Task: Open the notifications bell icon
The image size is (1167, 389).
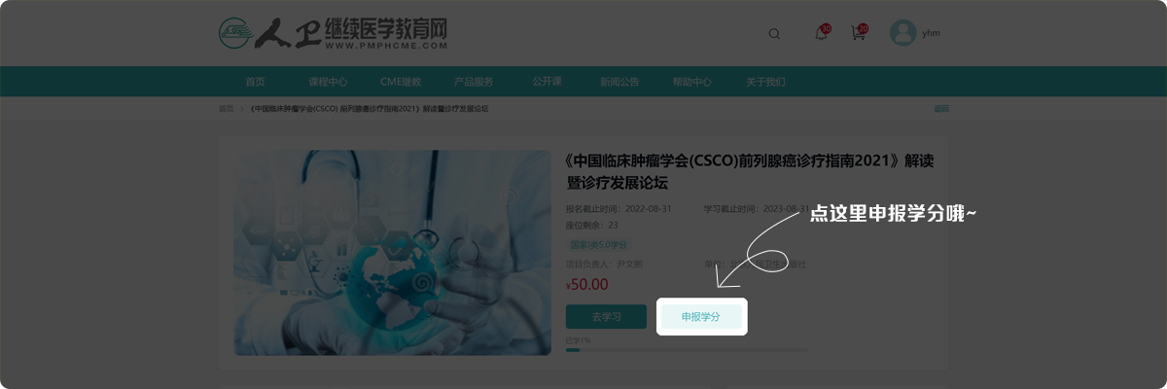Action: coord(822,32)
